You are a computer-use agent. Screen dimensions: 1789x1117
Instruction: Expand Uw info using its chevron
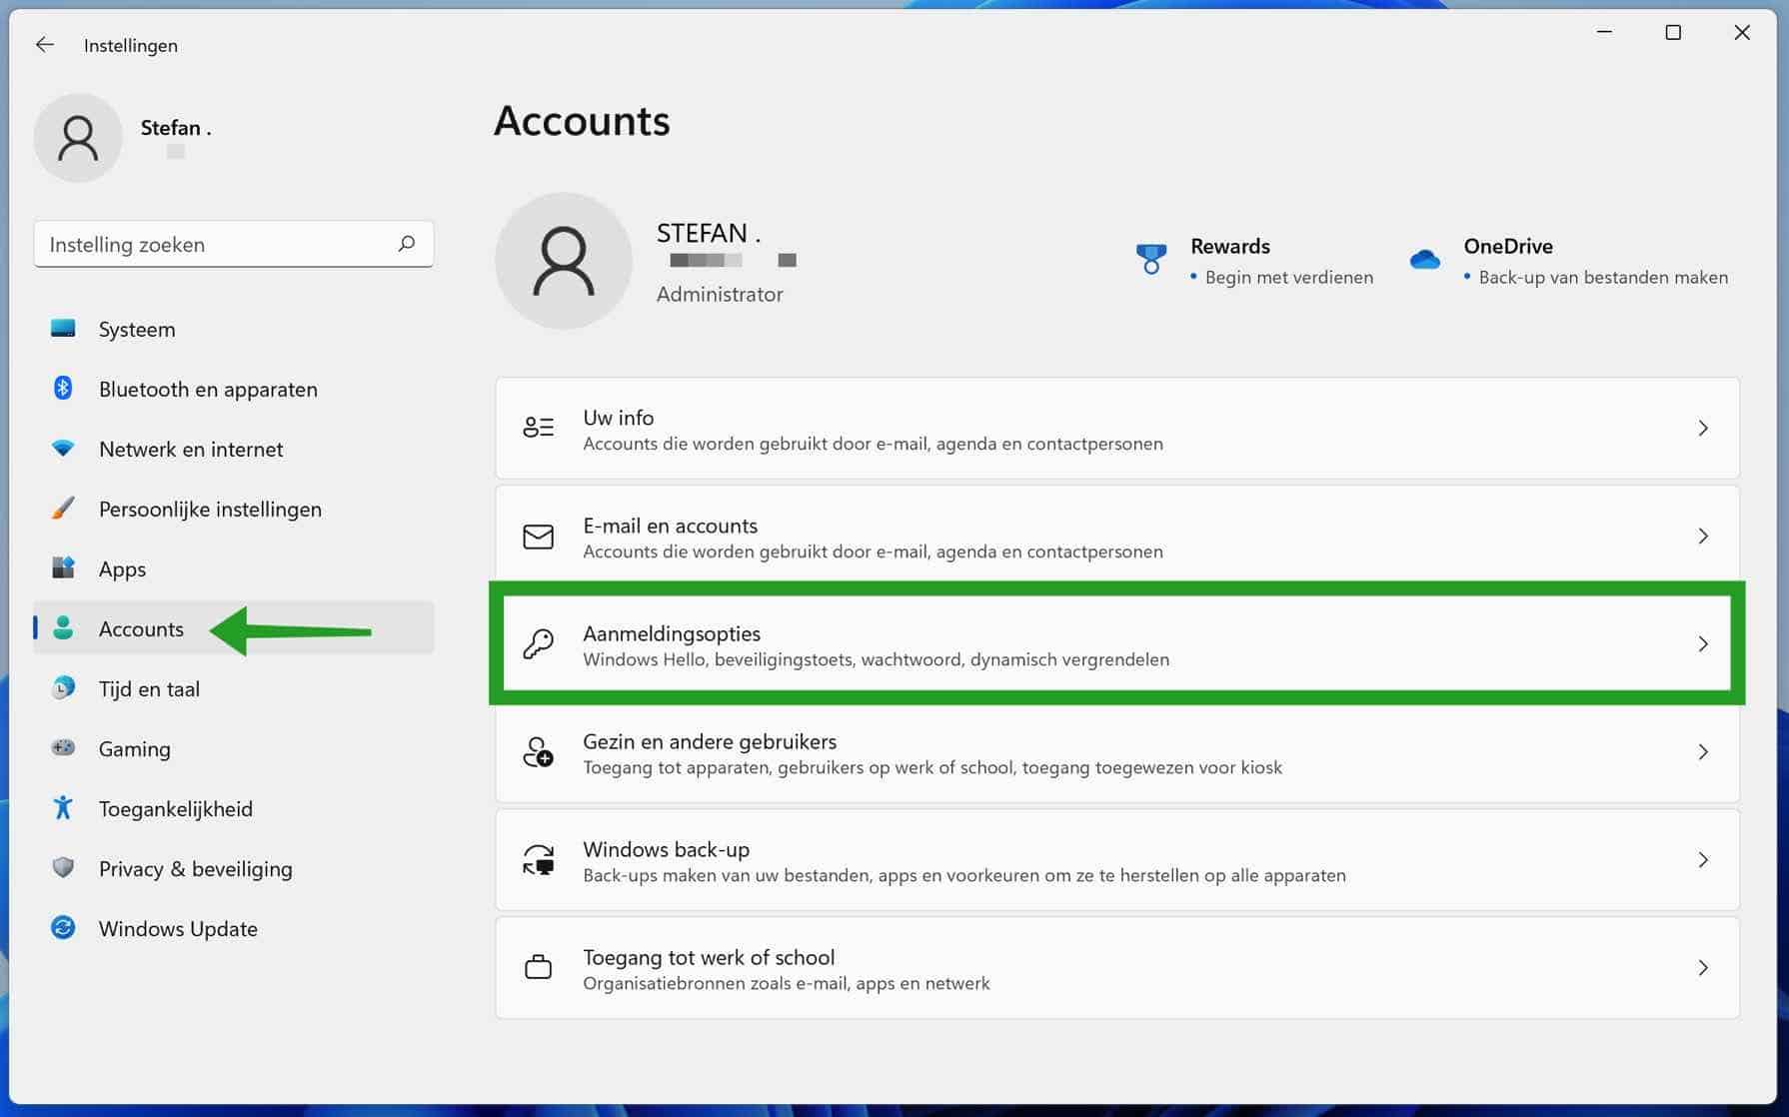click(1703, 429)
